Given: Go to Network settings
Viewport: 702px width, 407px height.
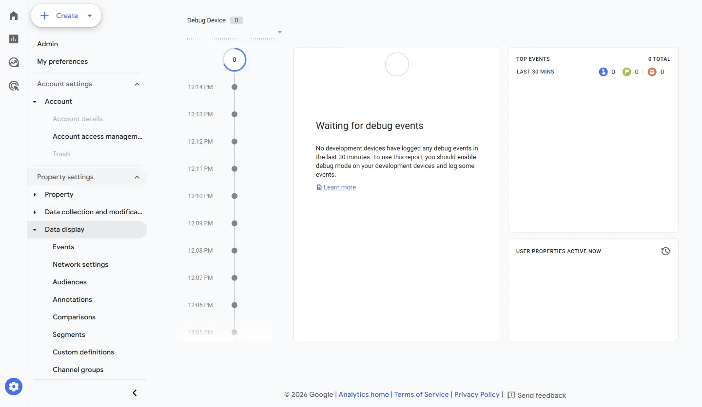Looking at the screenshot, I should click(x=80, y=264).
